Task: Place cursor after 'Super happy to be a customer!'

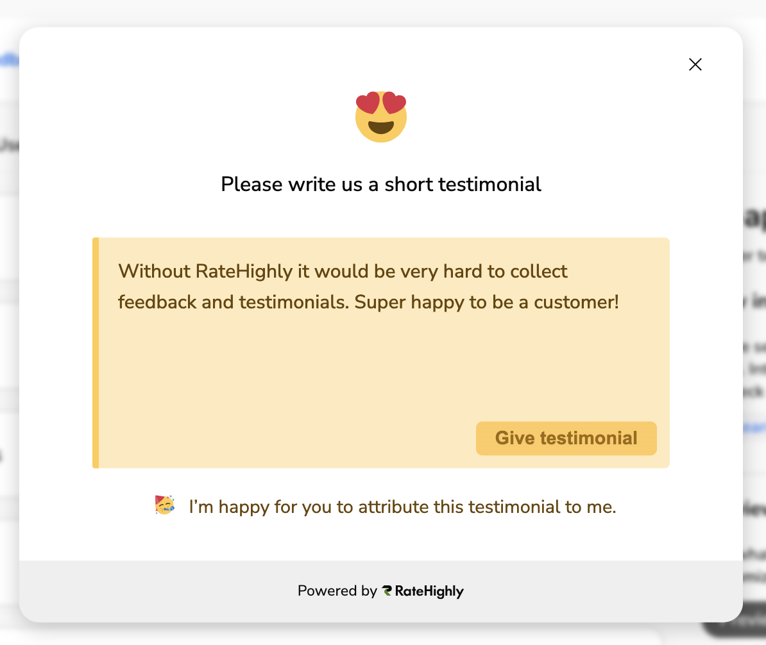Action: click(x=620, y=302)
